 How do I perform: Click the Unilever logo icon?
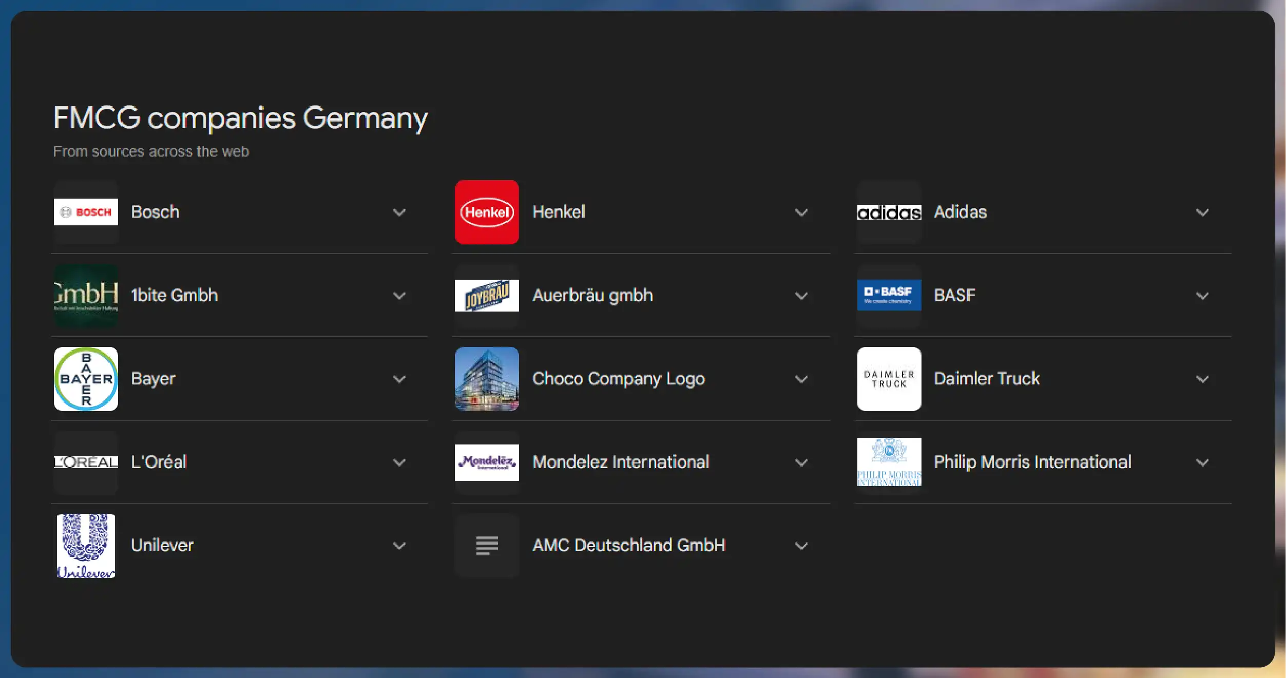86,546
